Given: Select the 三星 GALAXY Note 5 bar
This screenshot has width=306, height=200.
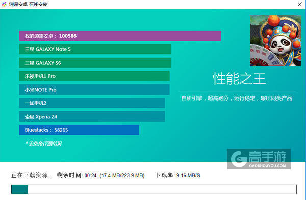Looking at the screenshot, I should (x=95, y=49).
